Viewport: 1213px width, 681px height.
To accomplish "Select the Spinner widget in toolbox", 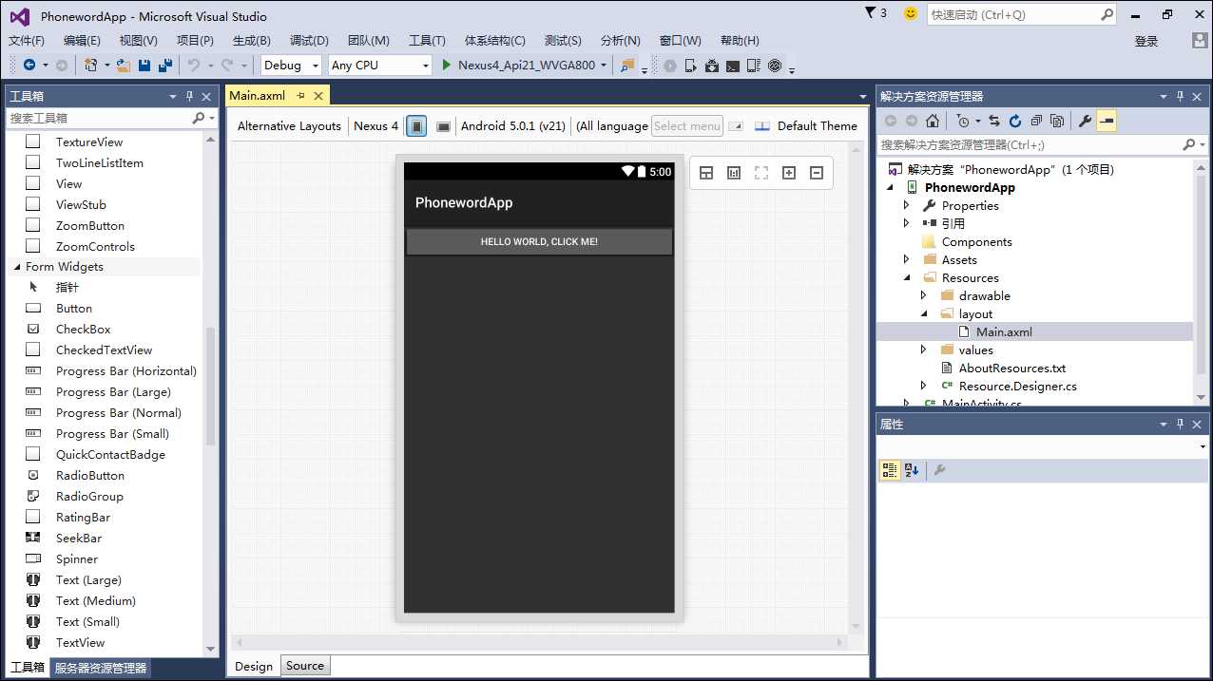I will click(x=77, y=559).
